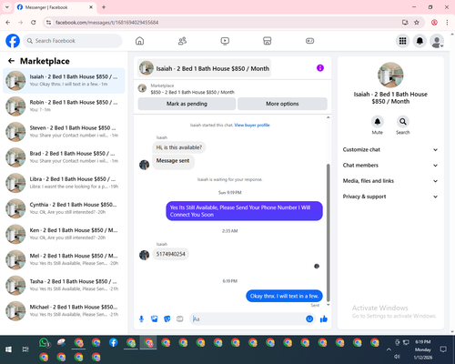
Task: Open the emoji picker smiley
Action: (x=309, y=318)
